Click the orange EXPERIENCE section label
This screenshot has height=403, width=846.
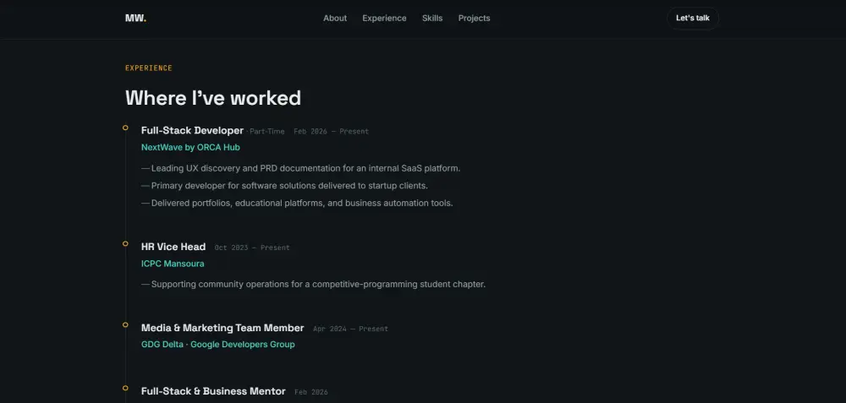click(149, 68)
